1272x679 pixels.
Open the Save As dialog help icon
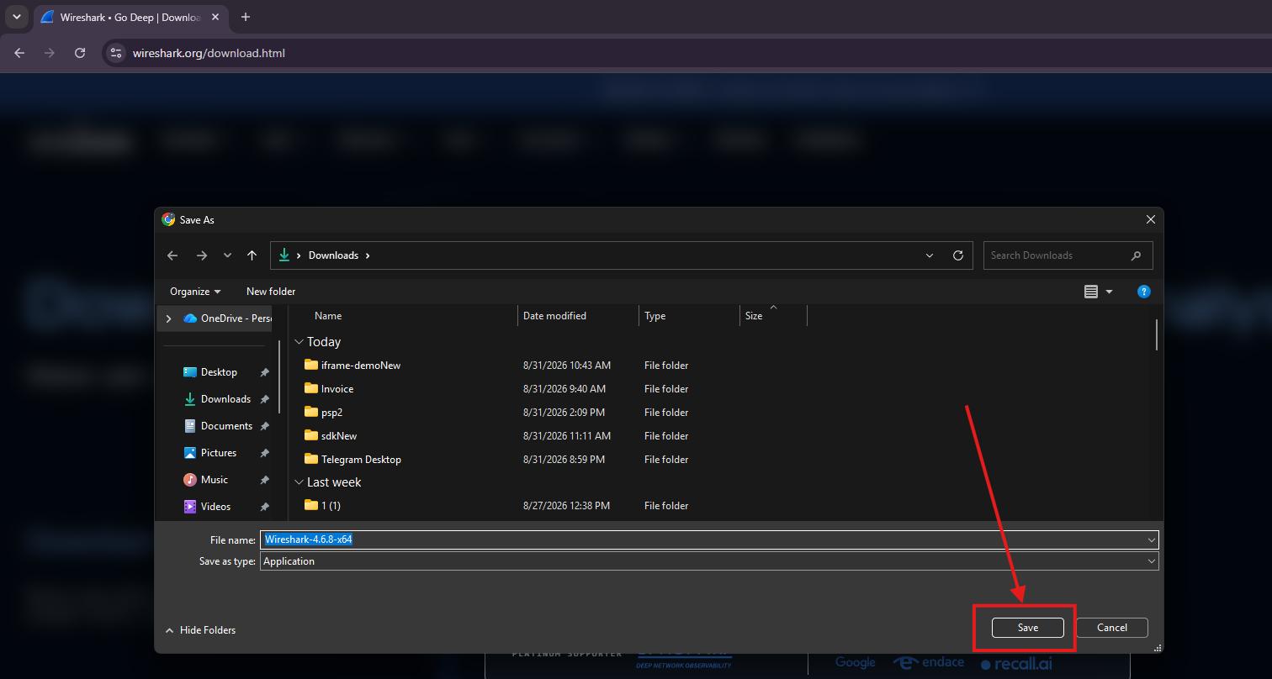(1143, 292)
